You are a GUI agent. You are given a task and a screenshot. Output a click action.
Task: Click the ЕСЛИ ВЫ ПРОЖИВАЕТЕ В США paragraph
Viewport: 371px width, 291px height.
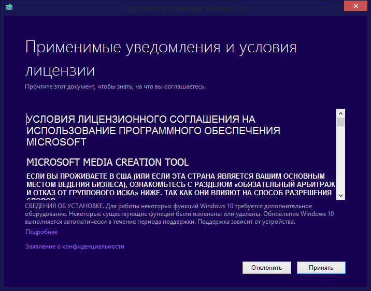181,186
